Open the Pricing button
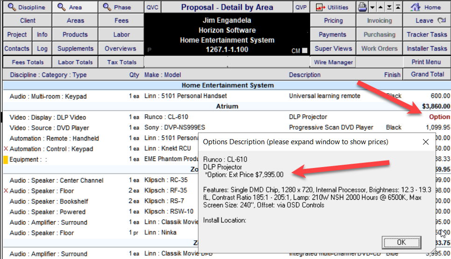 click(333, 21)
